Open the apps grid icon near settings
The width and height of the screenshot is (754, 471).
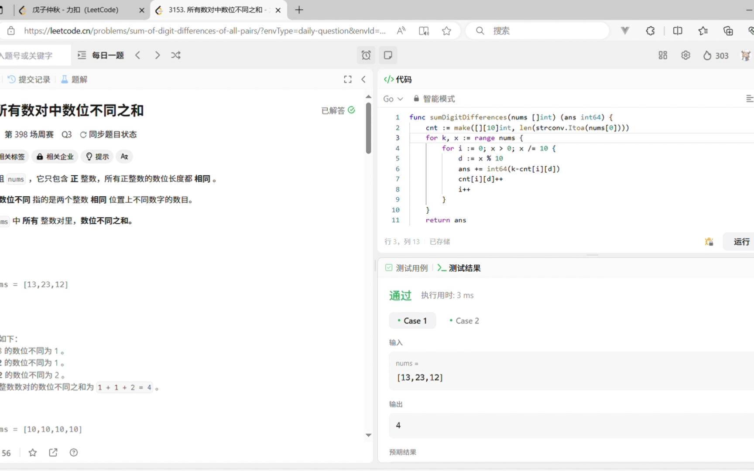click(663, 55)
